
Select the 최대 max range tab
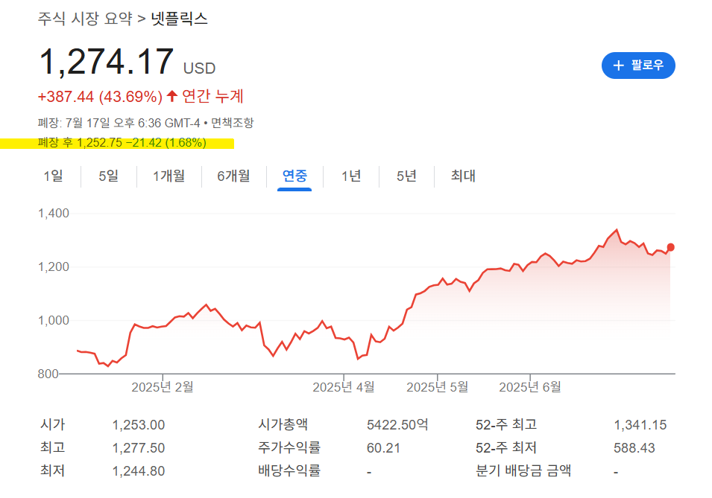click(x=463, y=176)
